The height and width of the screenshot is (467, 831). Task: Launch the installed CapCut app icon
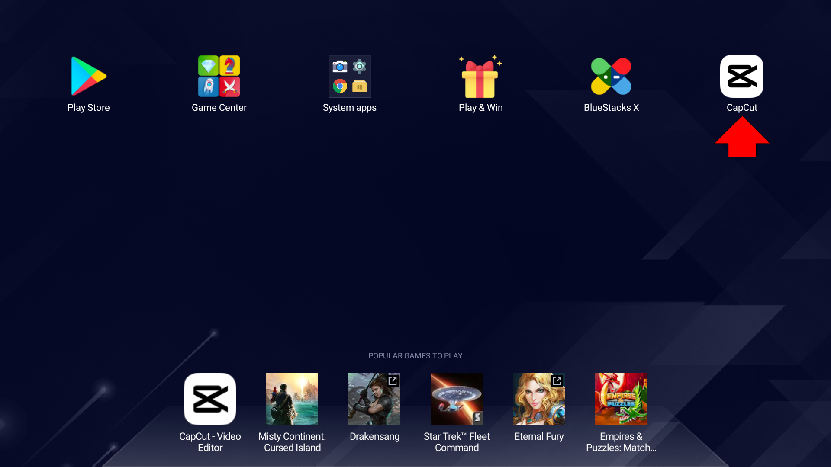[741, 76]
